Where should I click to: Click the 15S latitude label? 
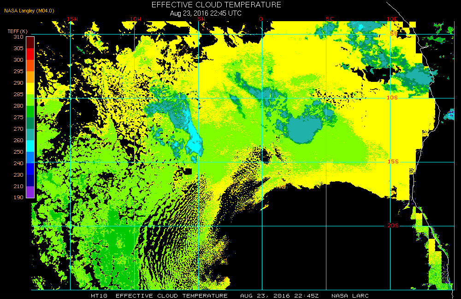pyautogui.click(x=393, y=161)
